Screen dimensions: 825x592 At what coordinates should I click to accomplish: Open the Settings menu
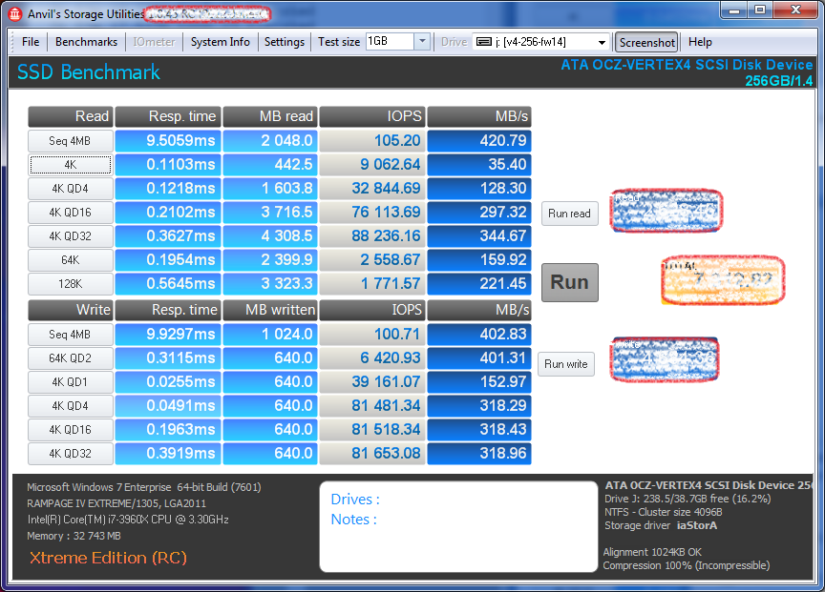coord(285,42)
